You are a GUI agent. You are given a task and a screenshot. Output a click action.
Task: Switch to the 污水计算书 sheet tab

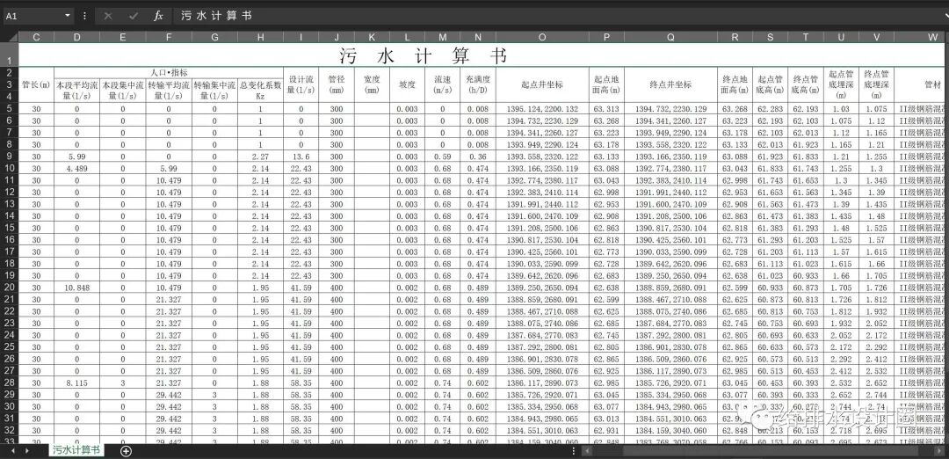click(76, 450)
